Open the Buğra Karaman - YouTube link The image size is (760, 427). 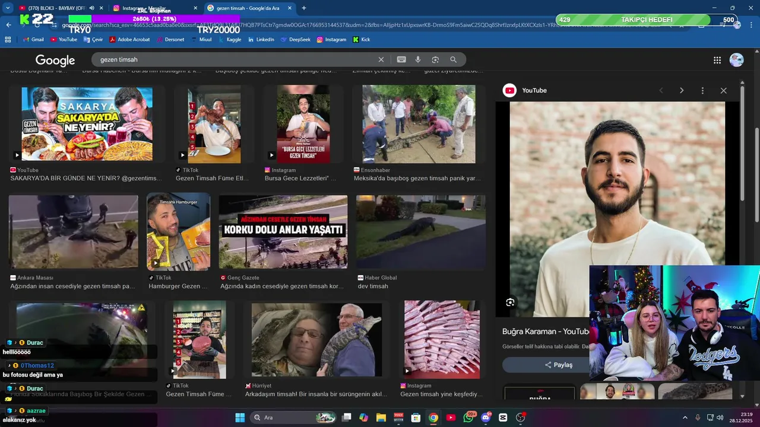click(546, 332)
